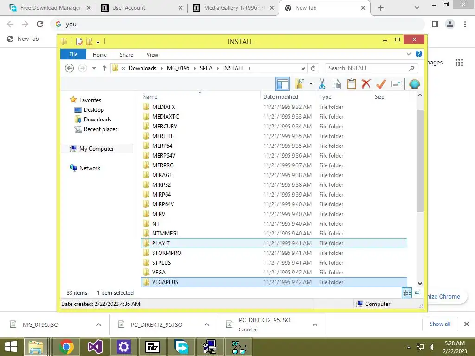
Task: Click the Search INSTALL field
Action: [x=372, y=68]
